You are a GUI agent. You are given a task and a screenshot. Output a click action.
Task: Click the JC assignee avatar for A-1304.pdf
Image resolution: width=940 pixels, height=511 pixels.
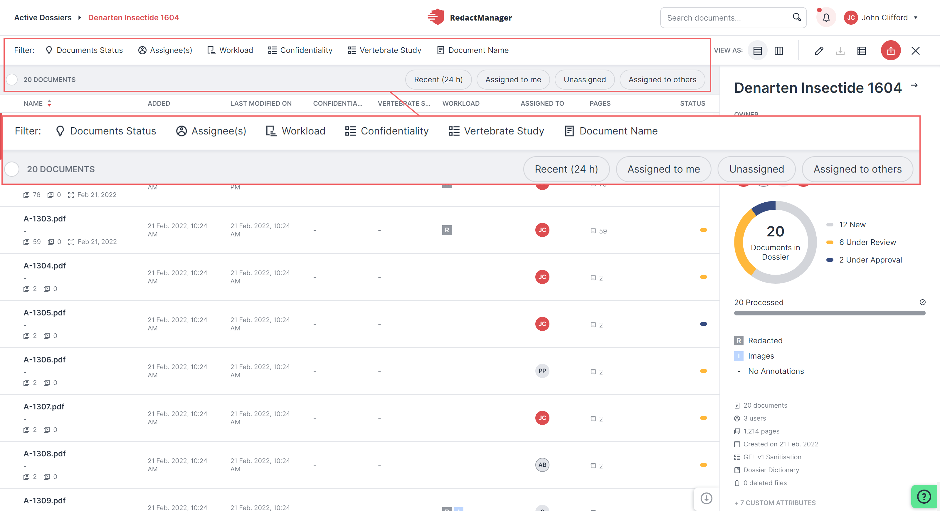pos(542,277)
